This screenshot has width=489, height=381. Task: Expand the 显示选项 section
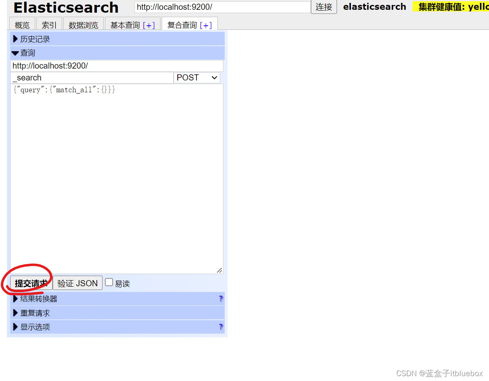[117, 327]
